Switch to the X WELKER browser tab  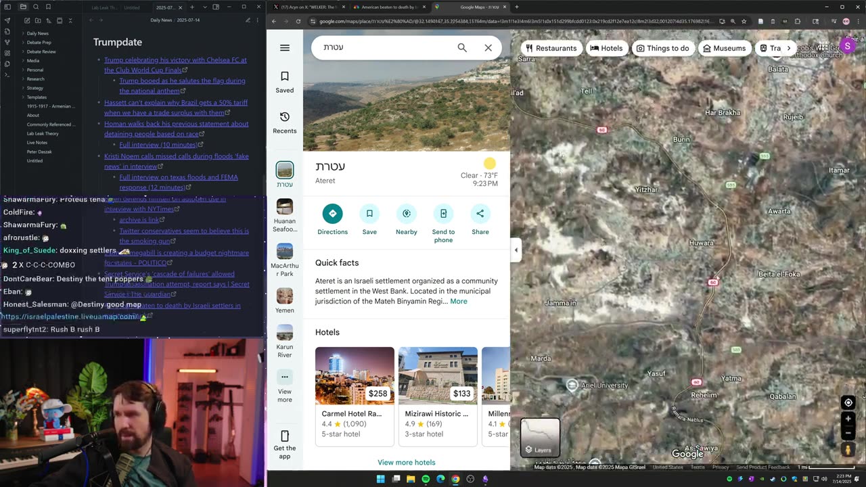tap(308, 7)
